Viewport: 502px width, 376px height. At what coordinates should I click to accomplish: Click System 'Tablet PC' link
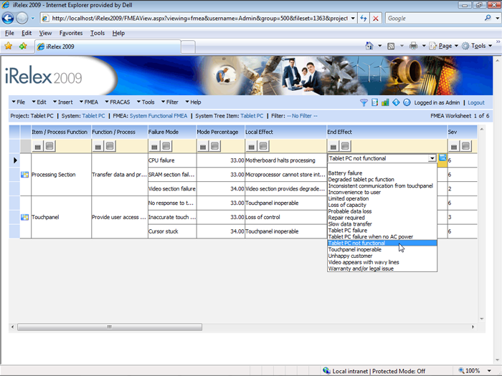pos(93,116)
